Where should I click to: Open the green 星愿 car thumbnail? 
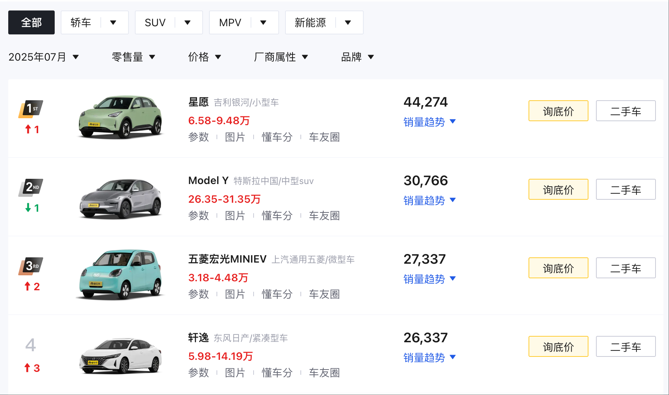(121, 117)
